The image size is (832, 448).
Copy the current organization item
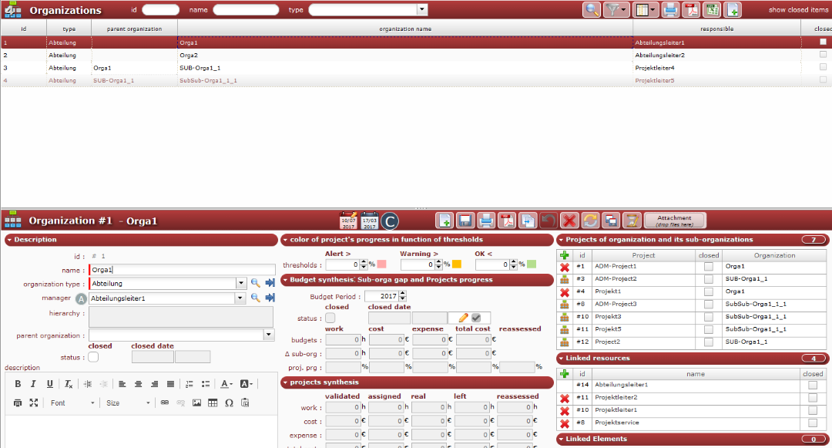coord(527,221)
